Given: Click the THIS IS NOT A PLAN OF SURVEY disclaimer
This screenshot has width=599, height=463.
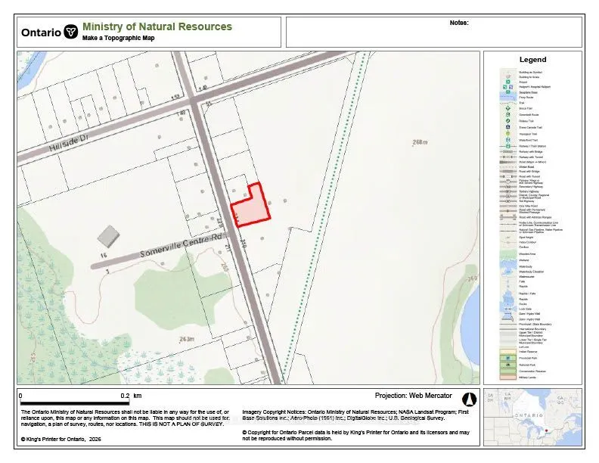Looking at the screenshot, I should point(181,424).
